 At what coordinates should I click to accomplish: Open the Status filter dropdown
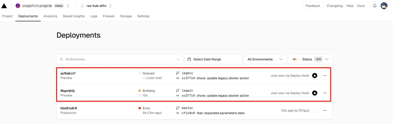[310, 59]
